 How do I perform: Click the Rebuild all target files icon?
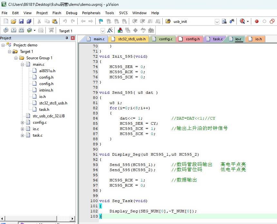[21, 31]
